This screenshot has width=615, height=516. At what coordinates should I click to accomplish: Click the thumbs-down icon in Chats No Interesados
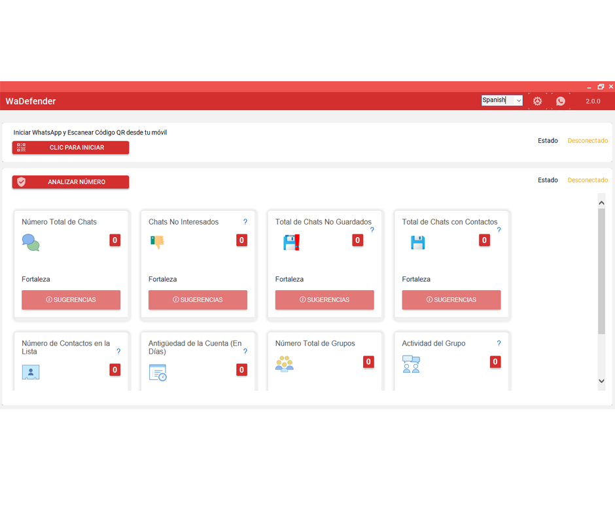tap(157, 242)
